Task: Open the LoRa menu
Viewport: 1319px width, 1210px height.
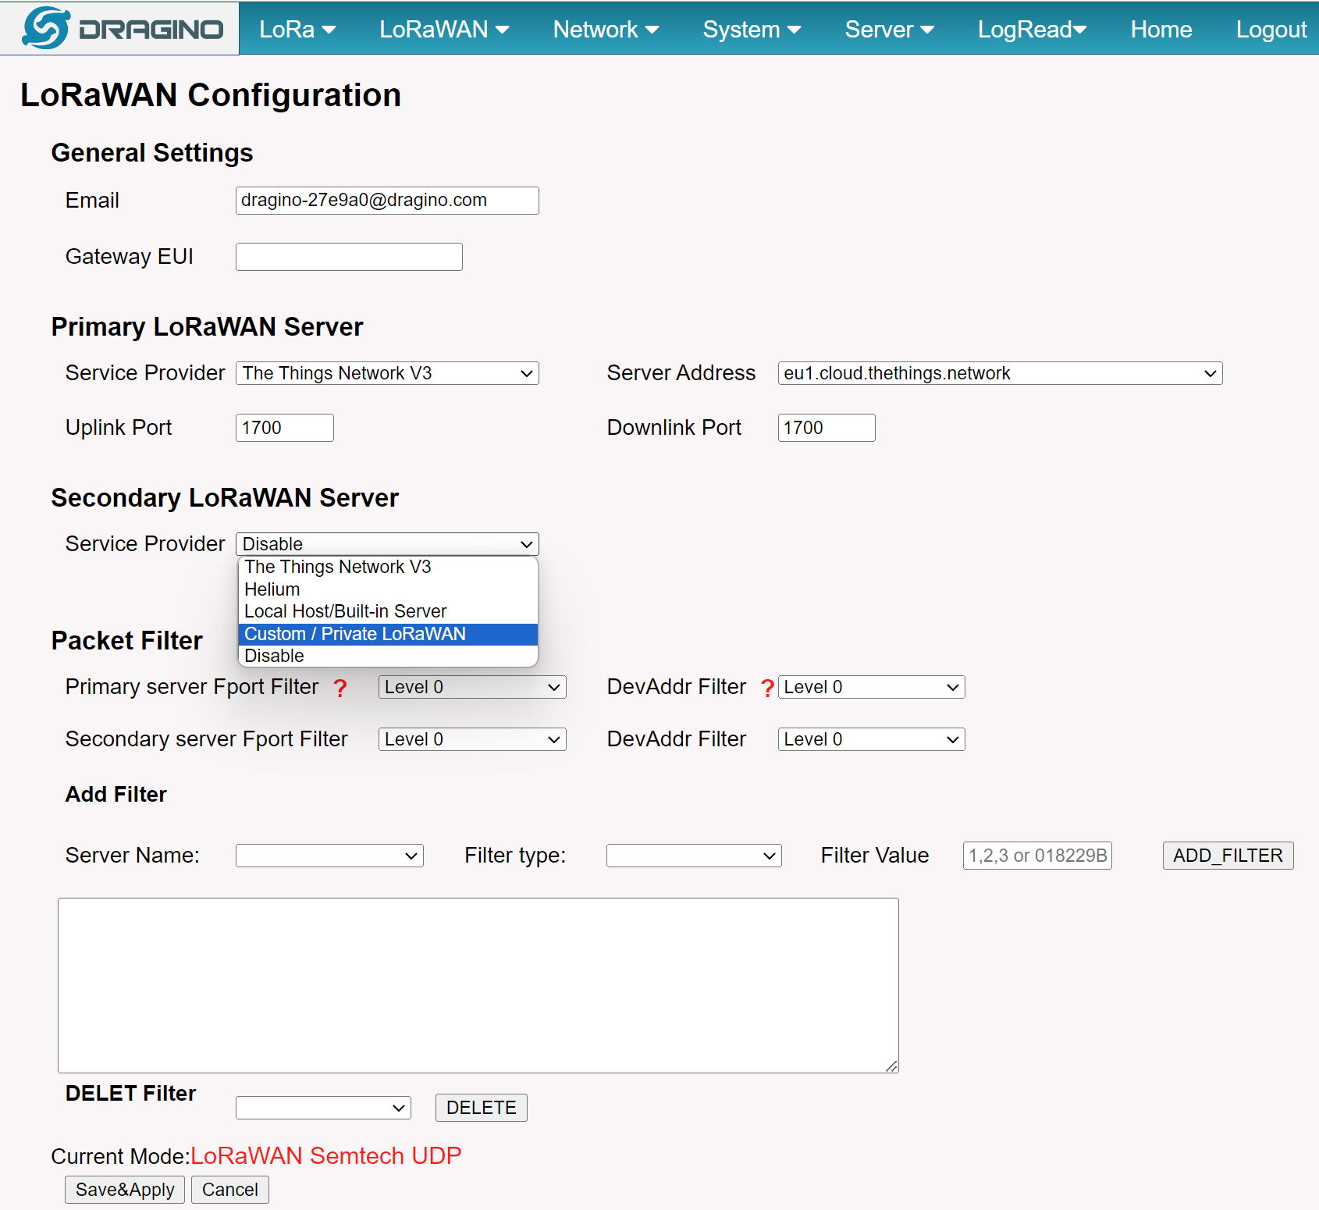Action: click(x=297, y=29)
